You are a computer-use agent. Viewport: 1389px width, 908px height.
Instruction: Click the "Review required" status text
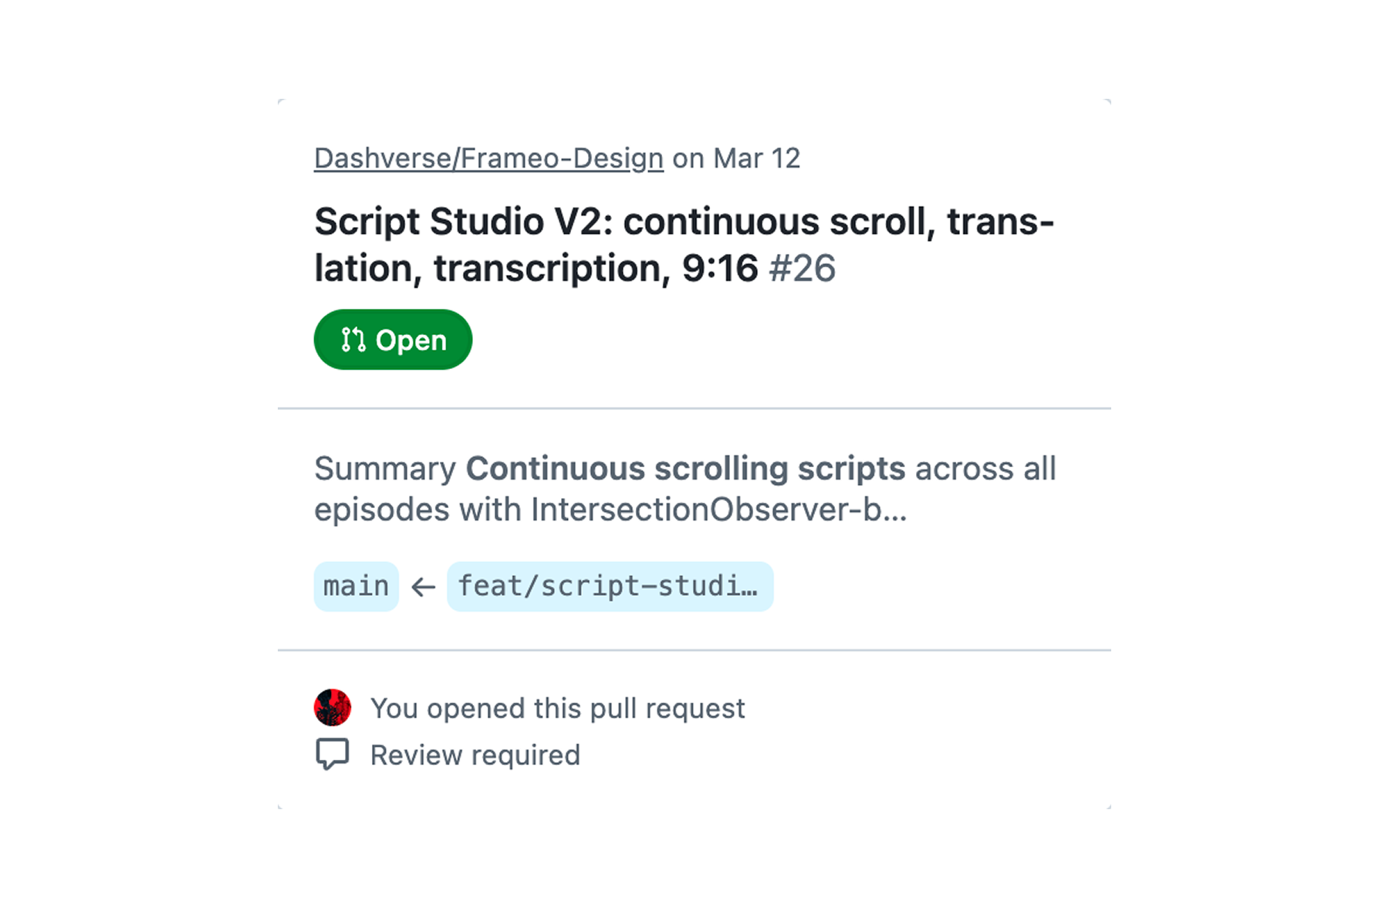point(475,755)
